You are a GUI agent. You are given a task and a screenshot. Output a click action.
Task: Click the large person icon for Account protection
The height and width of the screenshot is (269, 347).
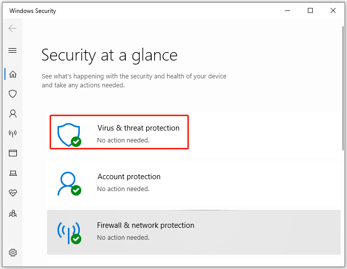68,183
